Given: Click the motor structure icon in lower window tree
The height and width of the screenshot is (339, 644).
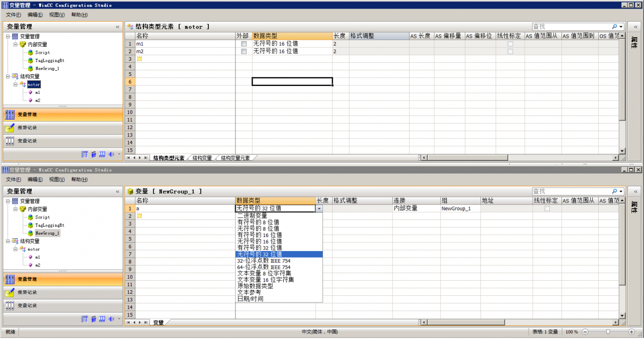Looking at the screenshot, I should coord(23,249).
